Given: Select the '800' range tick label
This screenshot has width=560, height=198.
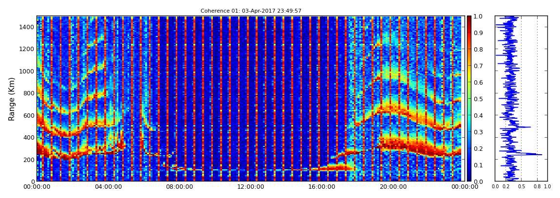Looking at the screenshot, I should pyautogui.click(x=29, y=93).
